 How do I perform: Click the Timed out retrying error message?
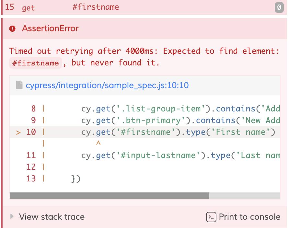(x=130, y=51)
